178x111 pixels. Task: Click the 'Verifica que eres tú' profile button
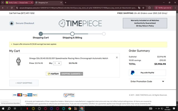[x=163, y=8]
